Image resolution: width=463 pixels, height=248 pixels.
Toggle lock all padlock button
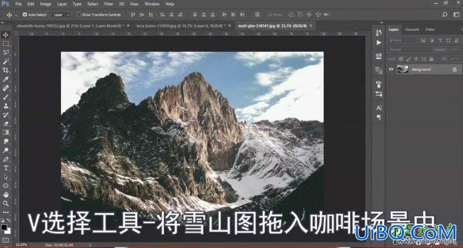[x=431, y=59]
